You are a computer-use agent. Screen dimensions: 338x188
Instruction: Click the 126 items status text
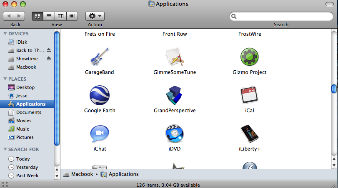[x=168, y=185]
